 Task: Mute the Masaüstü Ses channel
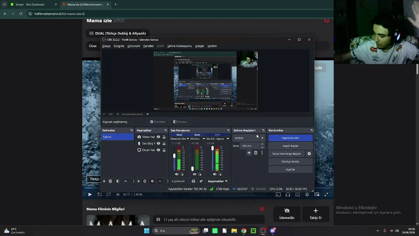tap(177, 174)
